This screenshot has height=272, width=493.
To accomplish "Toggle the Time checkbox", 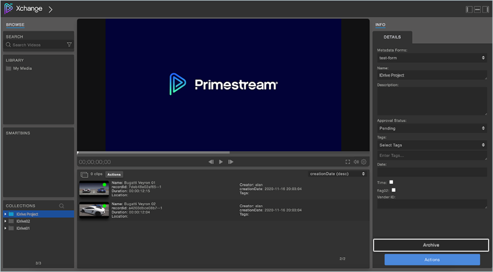I will pos(391,182).
